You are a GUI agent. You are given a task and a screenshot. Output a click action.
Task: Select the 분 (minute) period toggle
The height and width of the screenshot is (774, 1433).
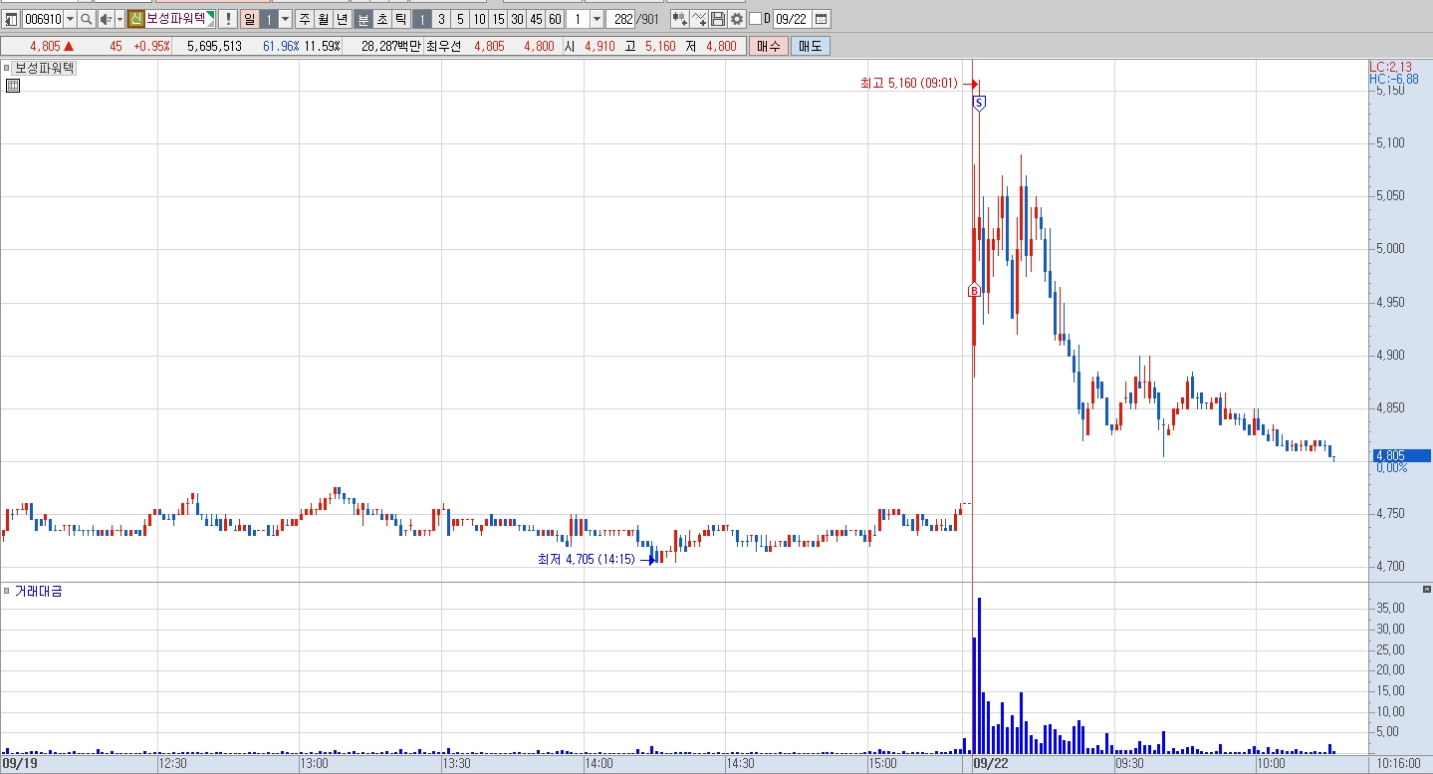coord(363,19)
